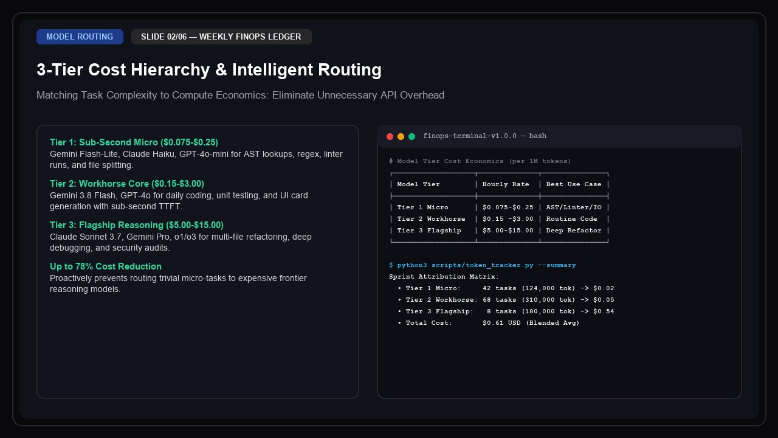Click the 'Deep Refactor' use case cell
This screenshot has height=438, width=778.
click(x=574, y=231)
